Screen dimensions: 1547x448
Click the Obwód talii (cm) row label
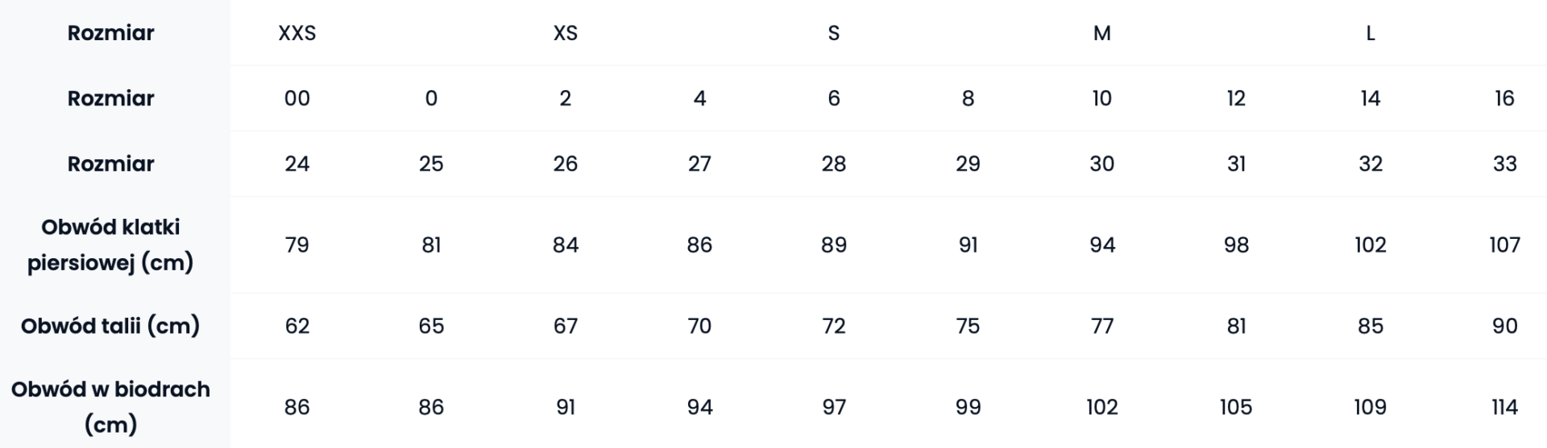click(110, 326)
